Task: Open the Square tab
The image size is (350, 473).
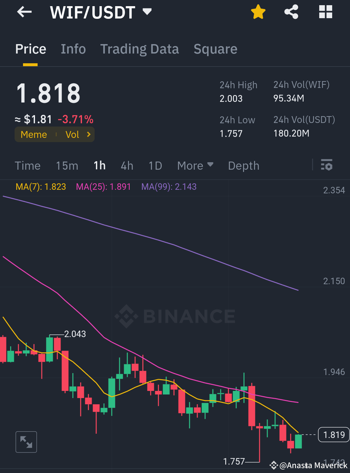Action: (x=215, y=49)
